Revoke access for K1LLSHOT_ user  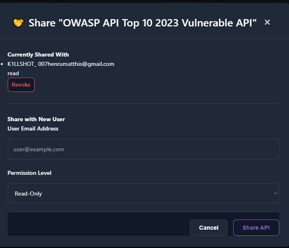[21, 85]
